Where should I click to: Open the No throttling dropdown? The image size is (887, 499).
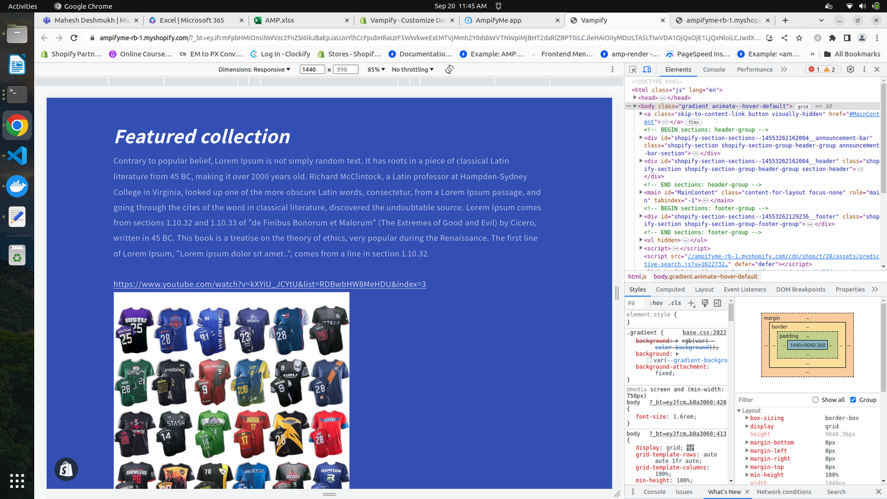413,69
